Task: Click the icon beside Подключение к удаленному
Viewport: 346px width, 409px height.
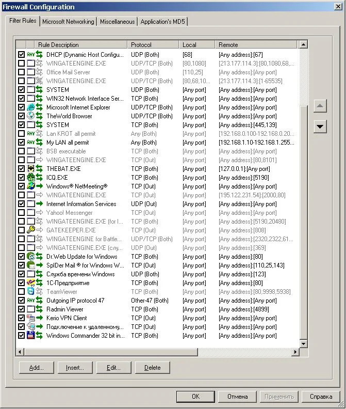Action: (x=31, y=326)
